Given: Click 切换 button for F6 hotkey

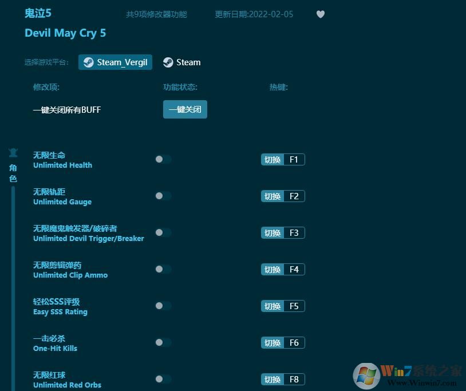Looking at the screenshot, I should pyautogui.click(x=273, y=342).
